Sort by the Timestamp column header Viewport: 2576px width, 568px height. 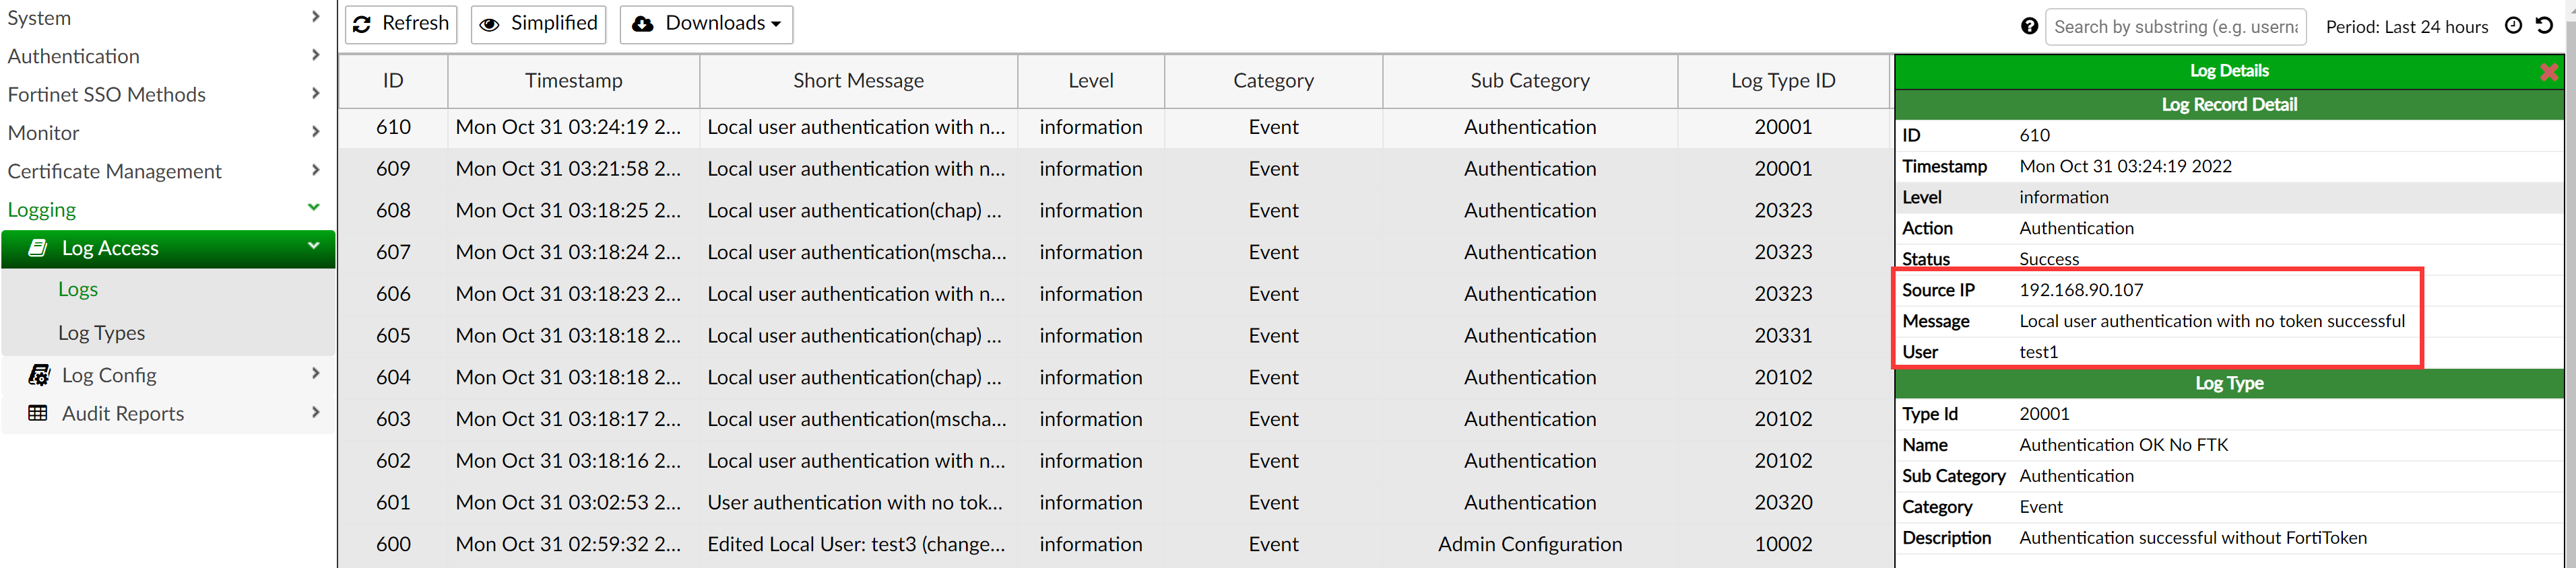pyautogui.click(x=573, y=81)
